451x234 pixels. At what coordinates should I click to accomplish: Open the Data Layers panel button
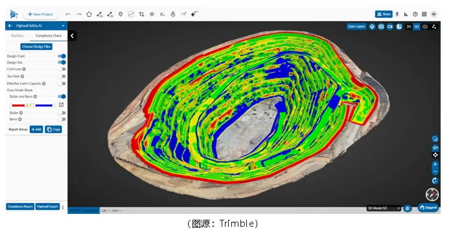pyautogui.click(x=356, y=27)
